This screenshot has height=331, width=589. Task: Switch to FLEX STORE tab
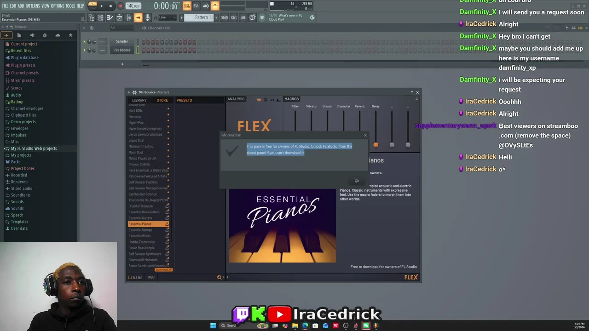pyautogui.click(x=162, y=100)
